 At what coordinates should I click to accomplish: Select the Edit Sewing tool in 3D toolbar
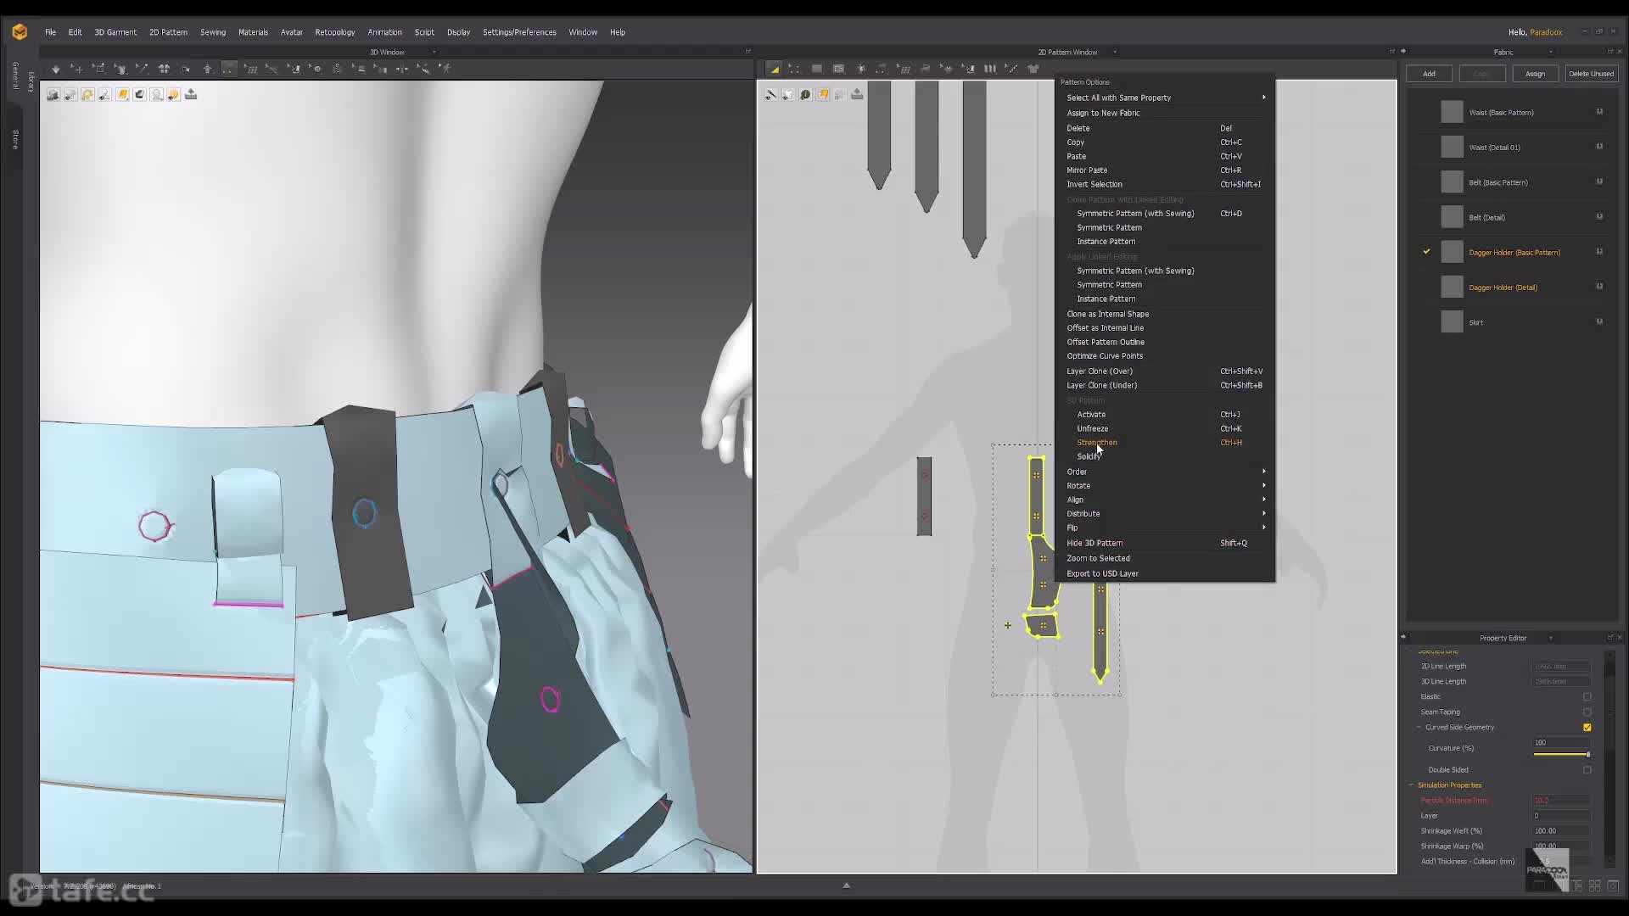272,69
